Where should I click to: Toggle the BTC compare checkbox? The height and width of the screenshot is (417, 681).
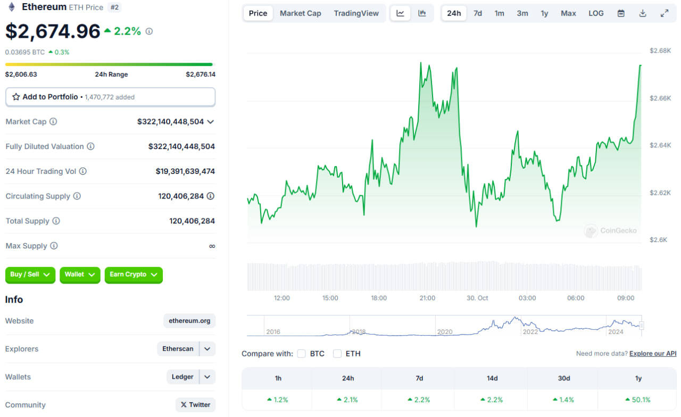pyautogui.click(x=301, y=354)
